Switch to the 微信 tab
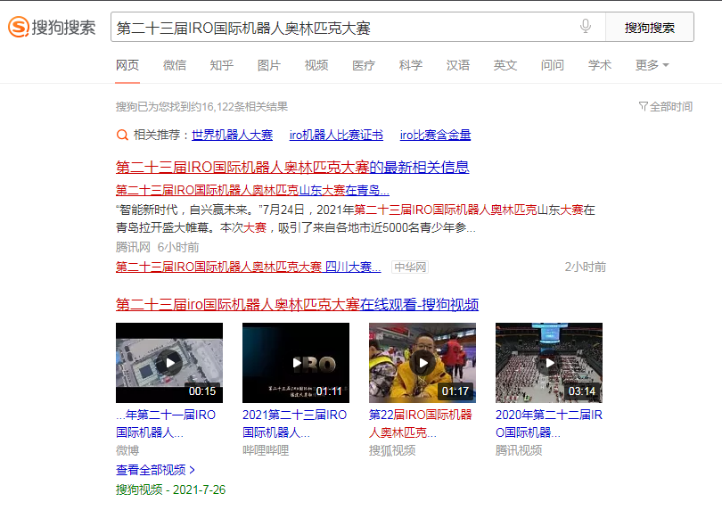The width and height of the screenshot is (722, 510). click(175, 65)
